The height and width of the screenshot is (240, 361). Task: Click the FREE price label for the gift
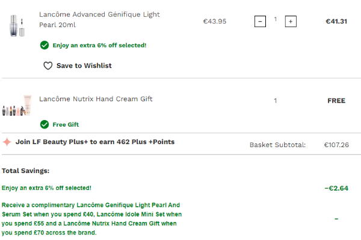tap(336, 101)
